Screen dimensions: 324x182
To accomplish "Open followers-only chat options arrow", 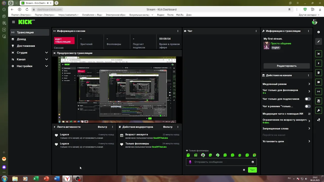I will (309, 91).
